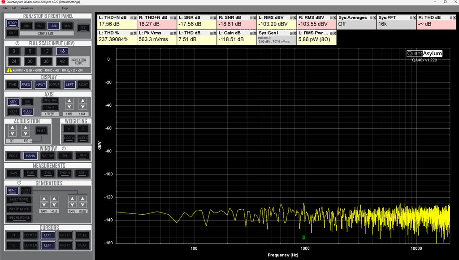
Task: Close the L: THD % tile
Action: coord(135,33)
